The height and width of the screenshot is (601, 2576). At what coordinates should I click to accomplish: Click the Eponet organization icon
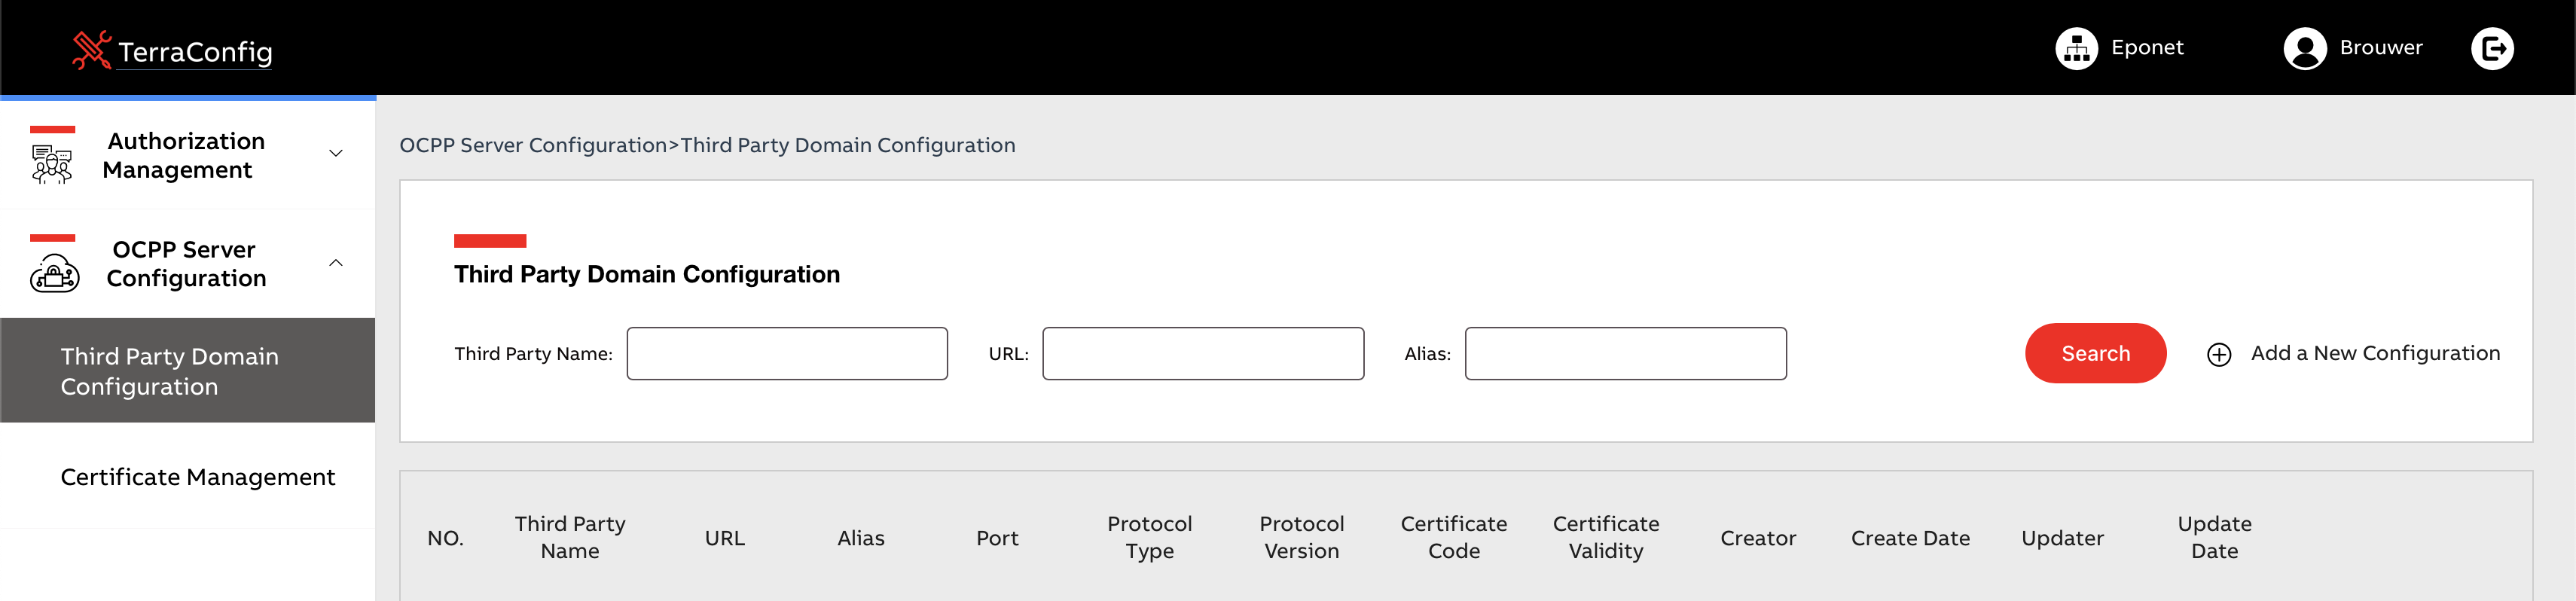coord(2076,48)
